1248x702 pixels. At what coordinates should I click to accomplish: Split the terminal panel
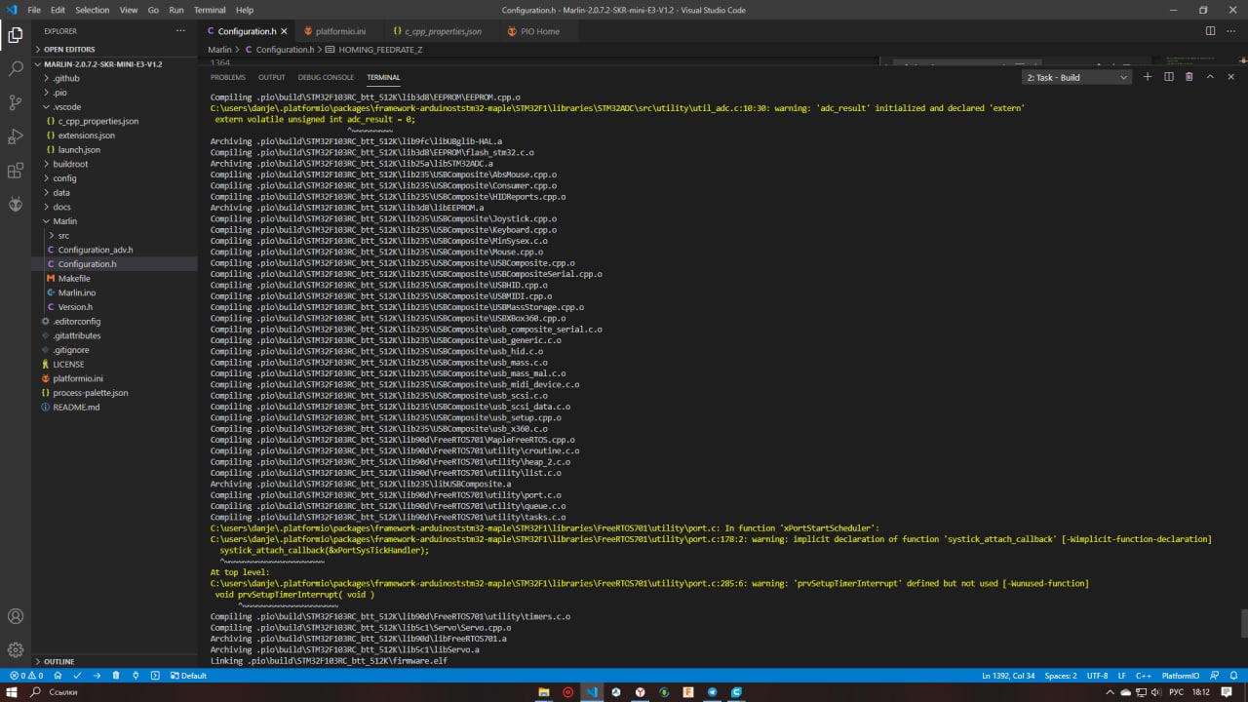pos(1169,77)
